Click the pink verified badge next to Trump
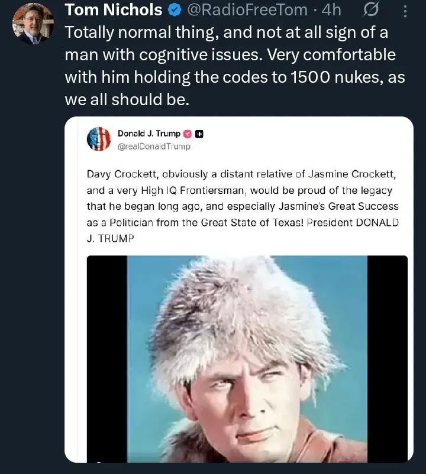The height and width of the screenshot is (474, 426). pos(188,134)
